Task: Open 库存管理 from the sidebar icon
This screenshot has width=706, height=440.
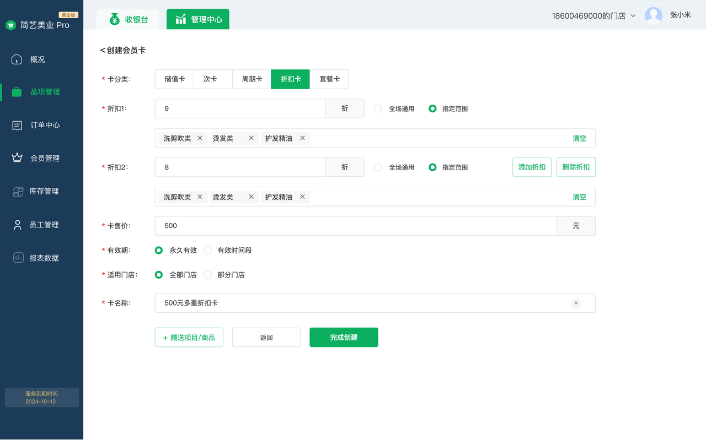Action: click(x=18, y=192)
